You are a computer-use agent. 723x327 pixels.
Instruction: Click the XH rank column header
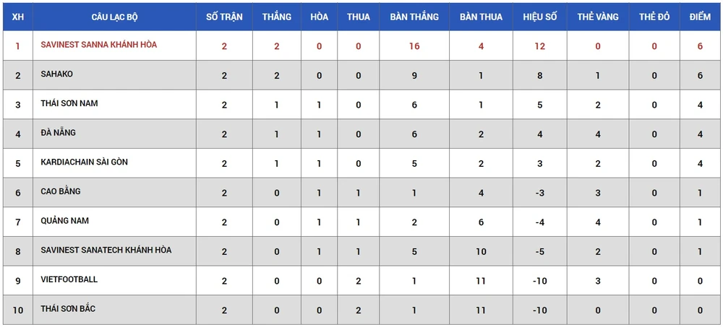18,17
